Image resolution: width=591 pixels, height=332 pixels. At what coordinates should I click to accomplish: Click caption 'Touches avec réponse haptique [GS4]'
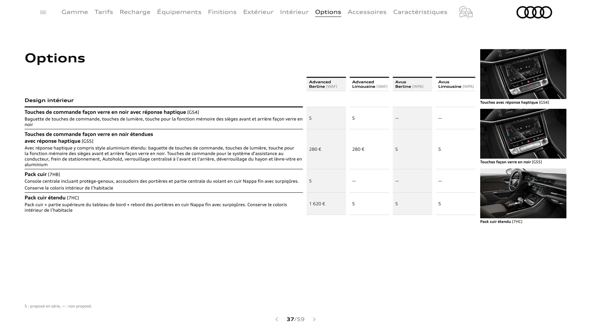[x=515, y=102]
